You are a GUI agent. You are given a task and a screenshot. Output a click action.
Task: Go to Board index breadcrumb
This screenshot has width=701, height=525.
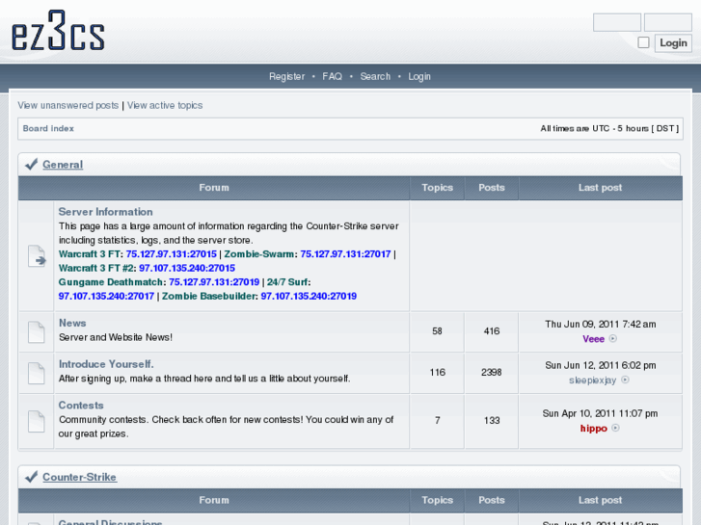(x=48, y=129)
